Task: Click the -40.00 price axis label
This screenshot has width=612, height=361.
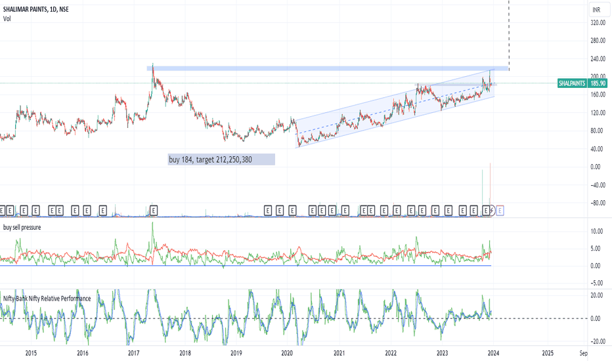Action: [597, 185]
